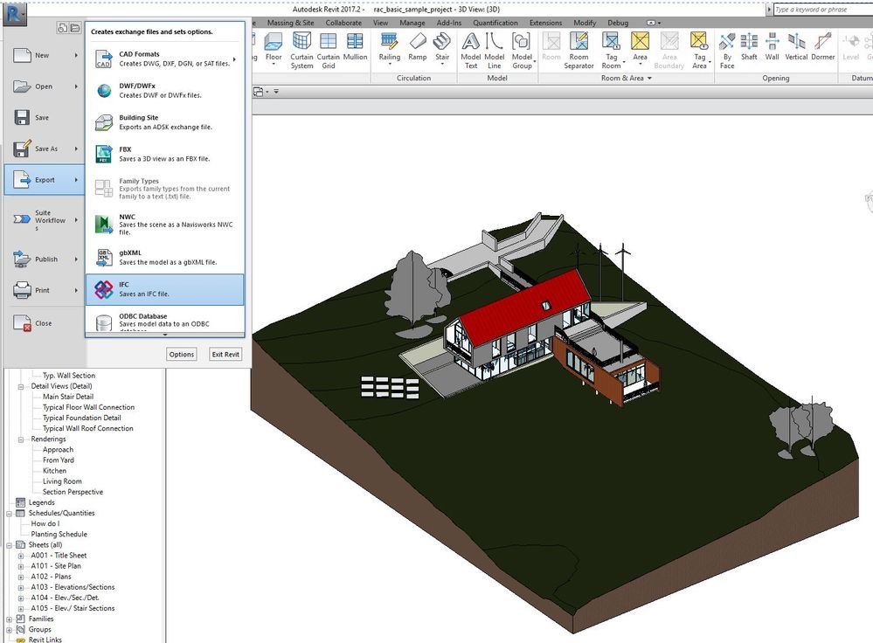Choose ODBC Database export option
Viewport: 873px width, 643px height.
[x=165, y=321]
